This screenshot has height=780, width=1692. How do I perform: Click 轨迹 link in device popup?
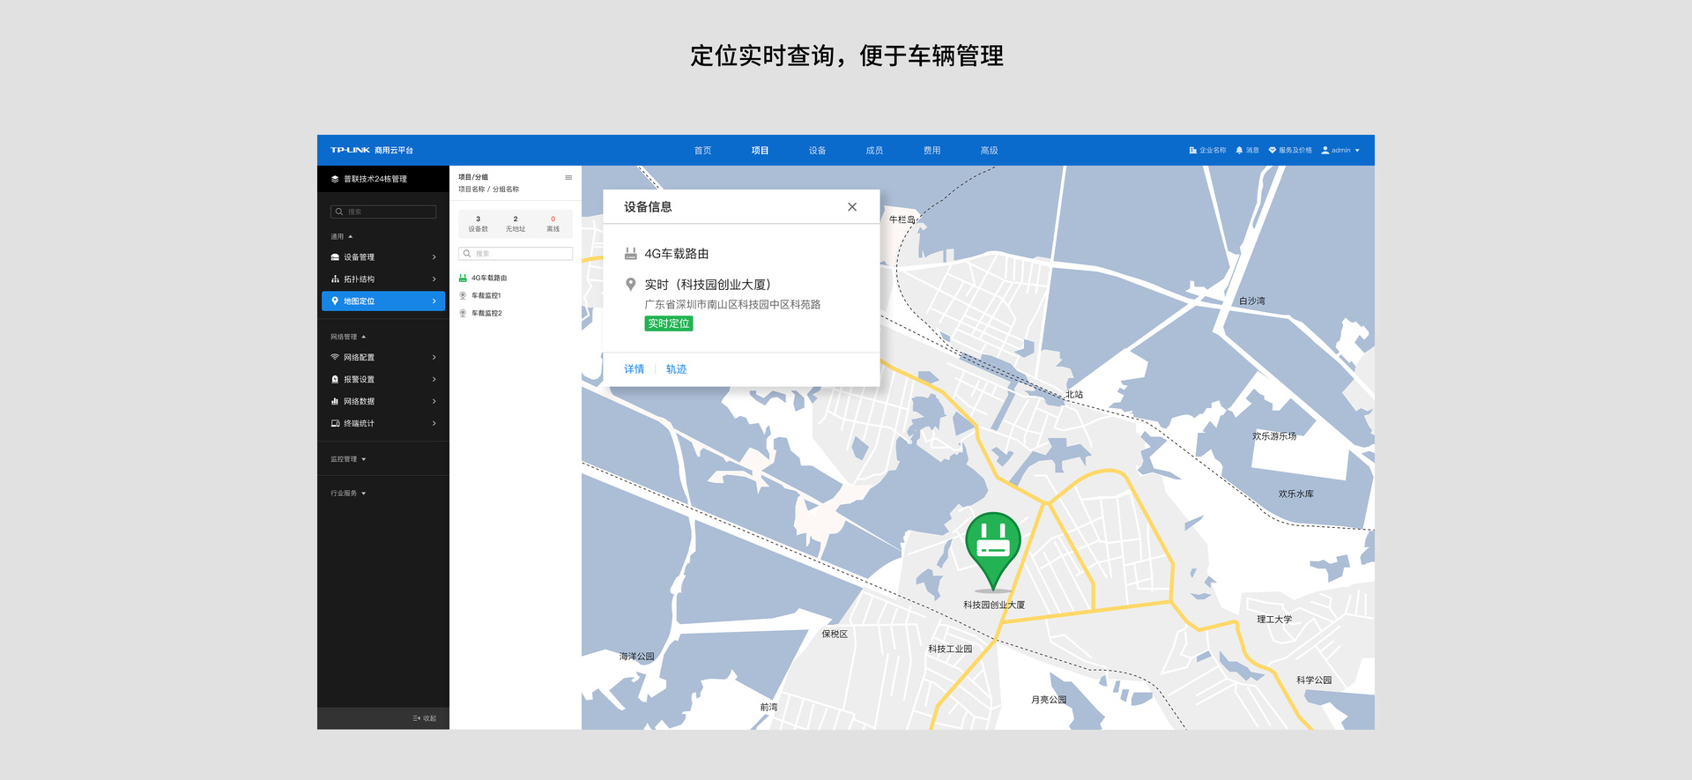[x=676, y=369]
